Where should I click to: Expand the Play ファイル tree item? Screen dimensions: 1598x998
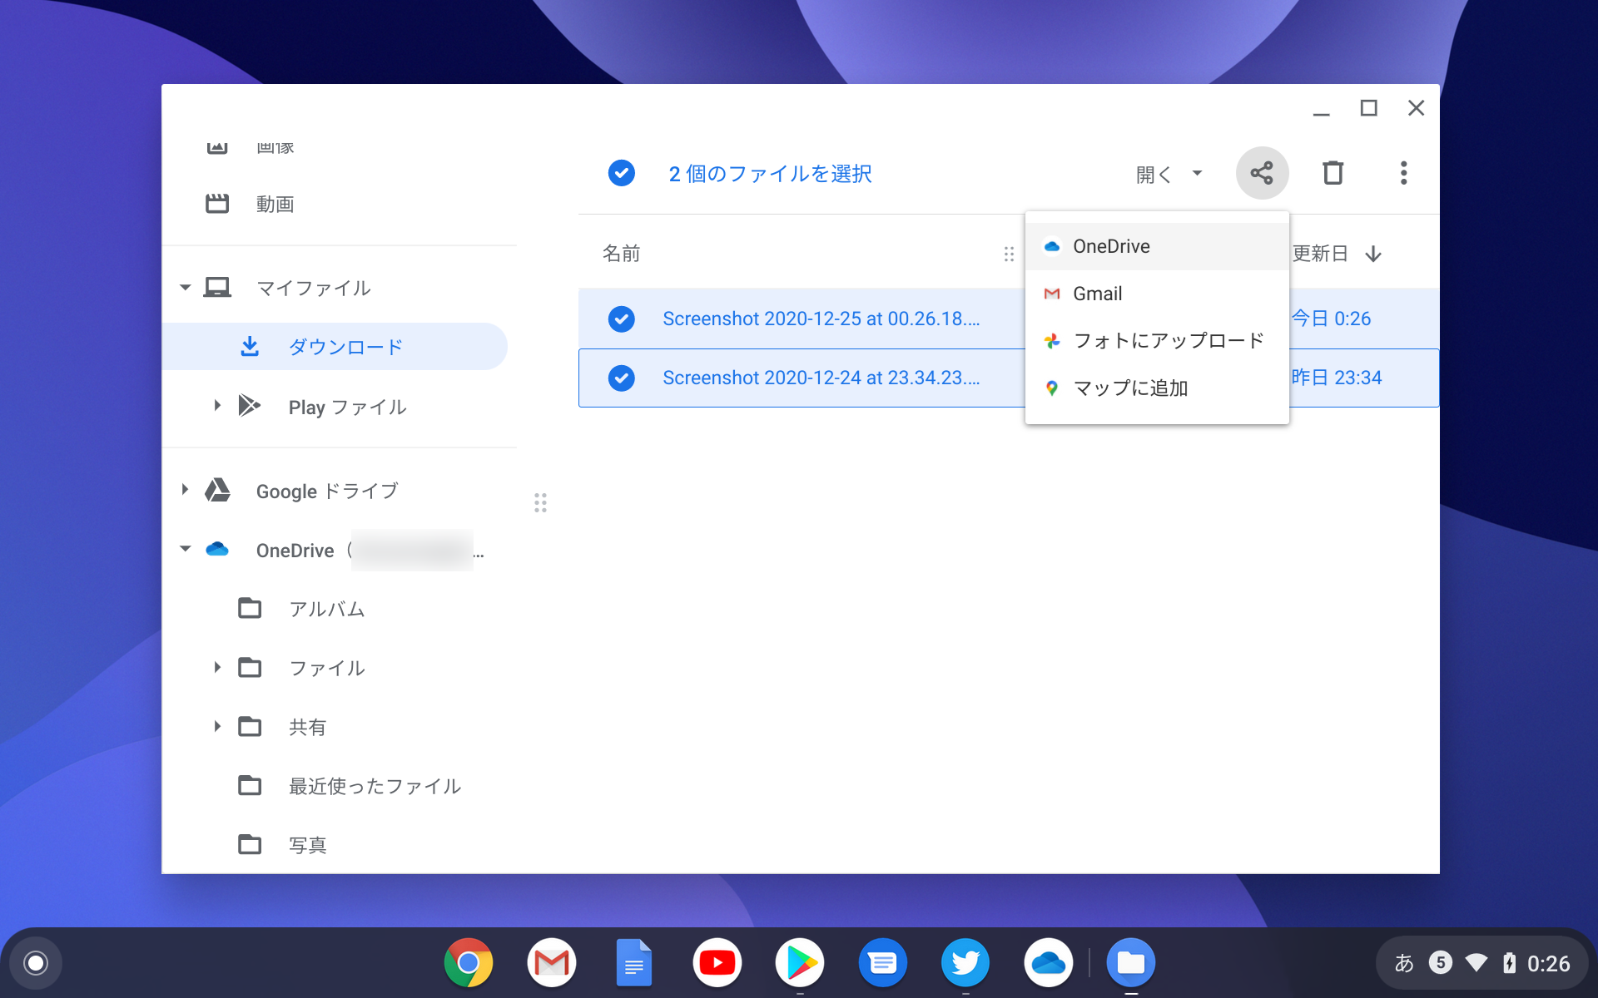218,406
